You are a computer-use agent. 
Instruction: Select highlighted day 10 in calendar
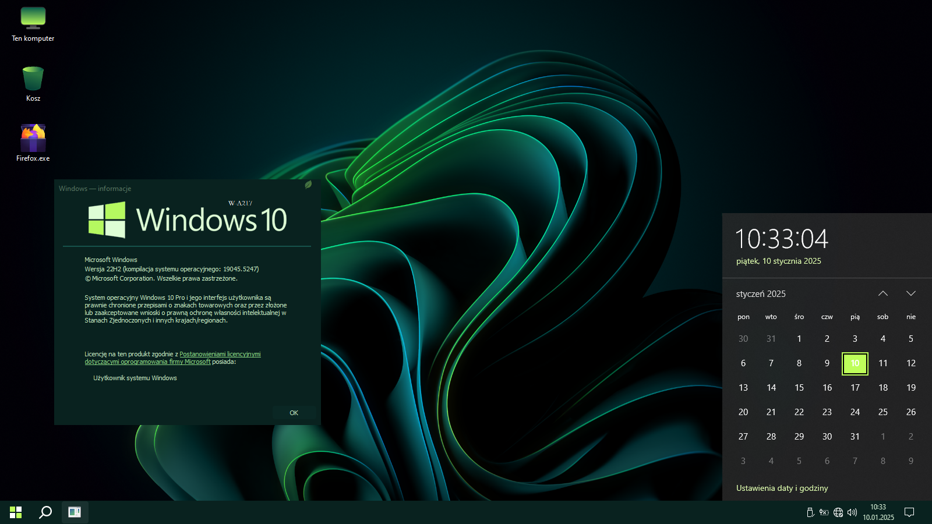(855, 363)
